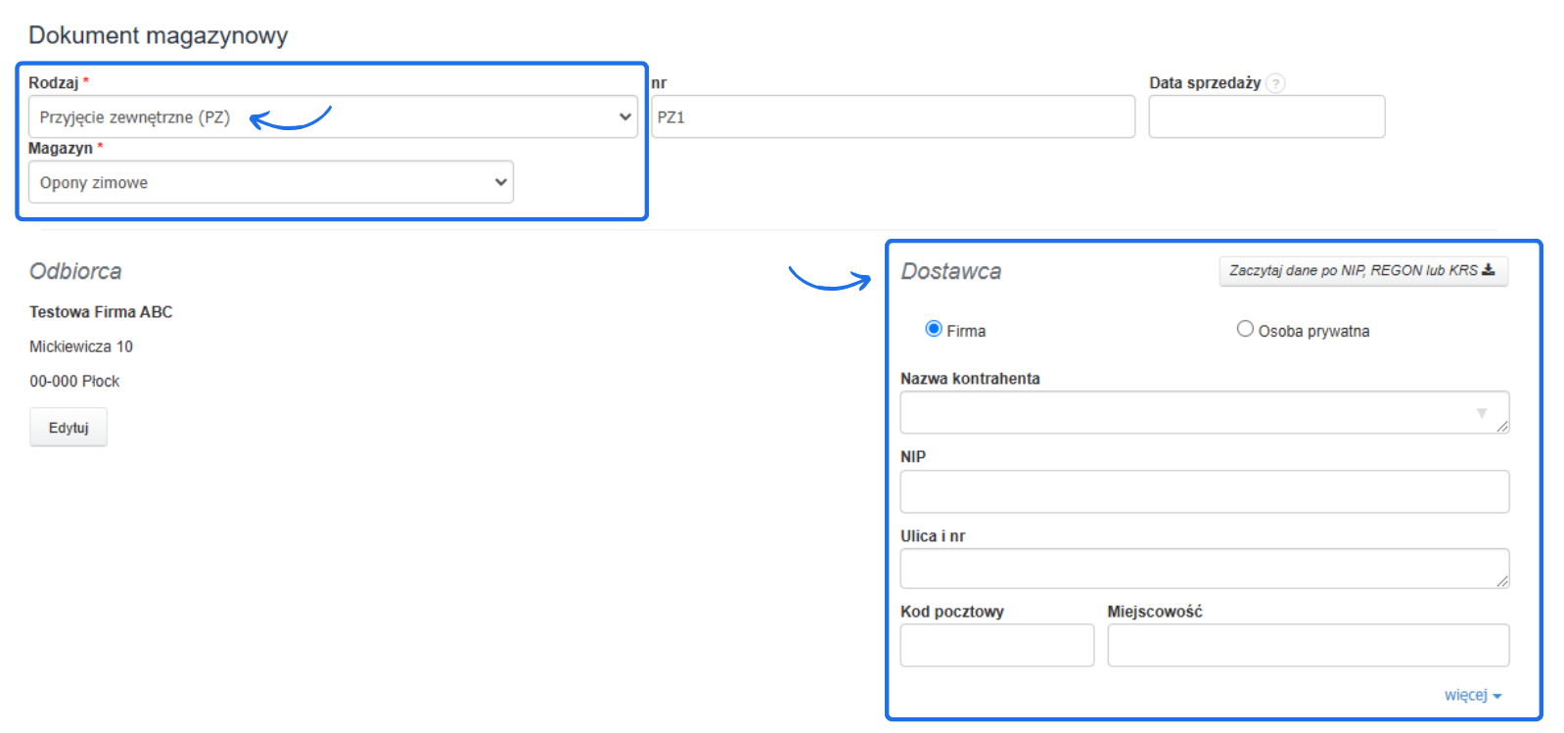Select the Kod pocztowy input box
This screenshot has height=733, width=1564.
coord(996,646)
